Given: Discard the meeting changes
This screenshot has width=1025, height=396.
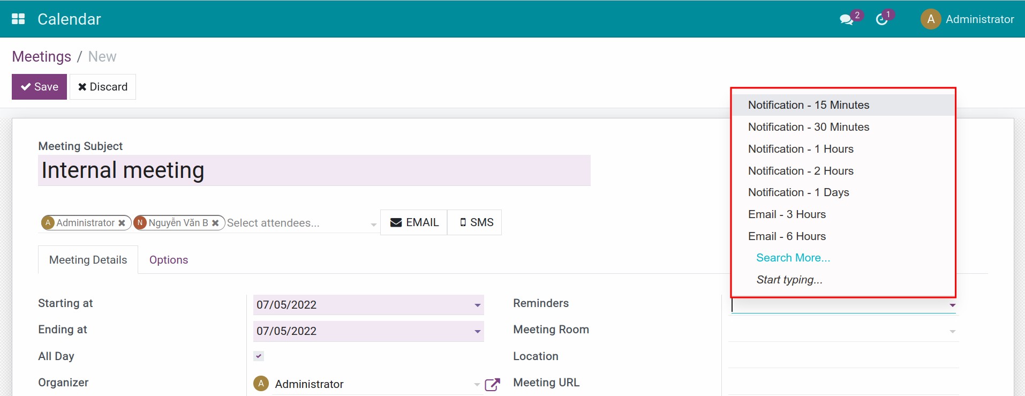Looking at the screenshot, I should [x=103, y=87].
